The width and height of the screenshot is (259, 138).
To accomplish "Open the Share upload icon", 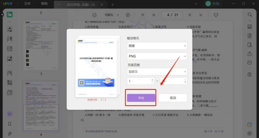I will click(250, 54).
